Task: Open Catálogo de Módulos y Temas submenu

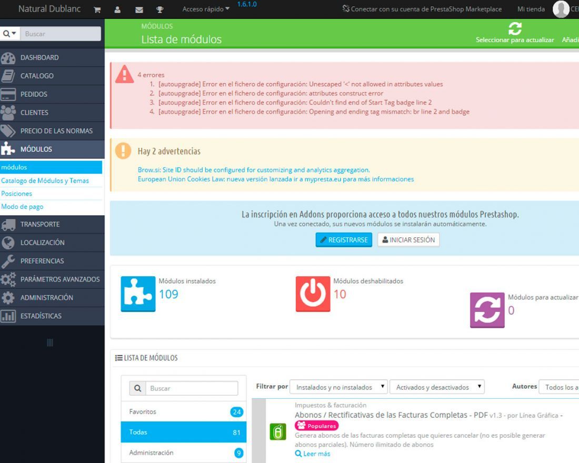Action: click(45, 180)
